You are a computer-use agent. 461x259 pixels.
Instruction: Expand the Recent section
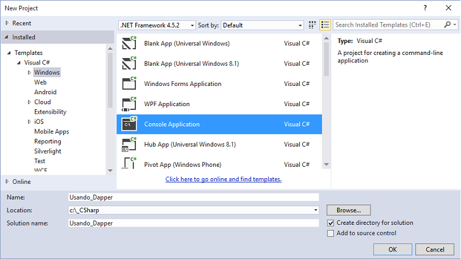7,23
